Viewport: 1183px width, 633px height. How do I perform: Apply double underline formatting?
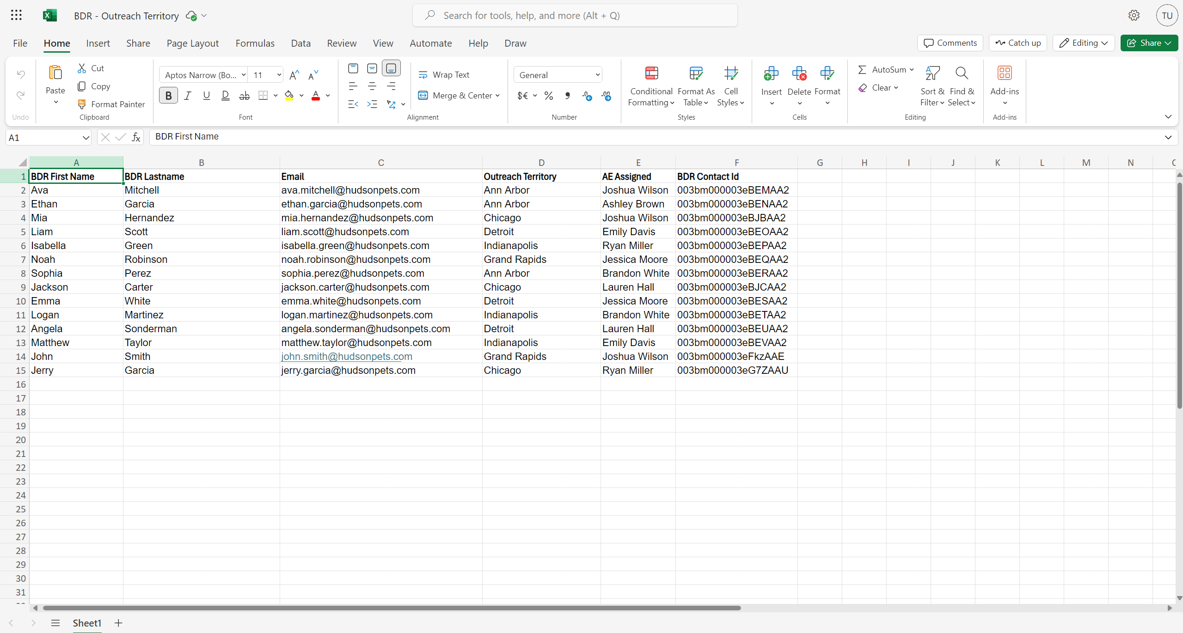[x=225, y=96]
